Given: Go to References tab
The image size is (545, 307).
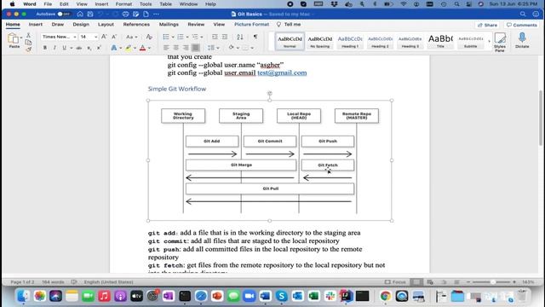Looking at the screenshot, I should [x=136, y=25].
